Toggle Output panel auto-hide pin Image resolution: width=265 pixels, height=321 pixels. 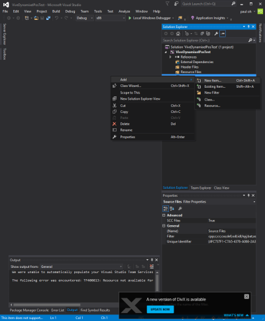(152, 260)
